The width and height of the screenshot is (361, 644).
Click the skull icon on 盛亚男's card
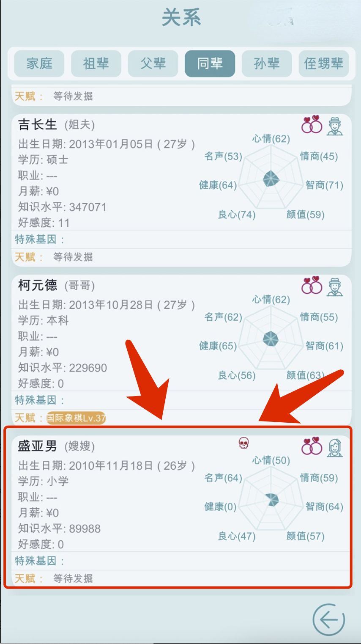pyautogui.click(x=243, y=443)
